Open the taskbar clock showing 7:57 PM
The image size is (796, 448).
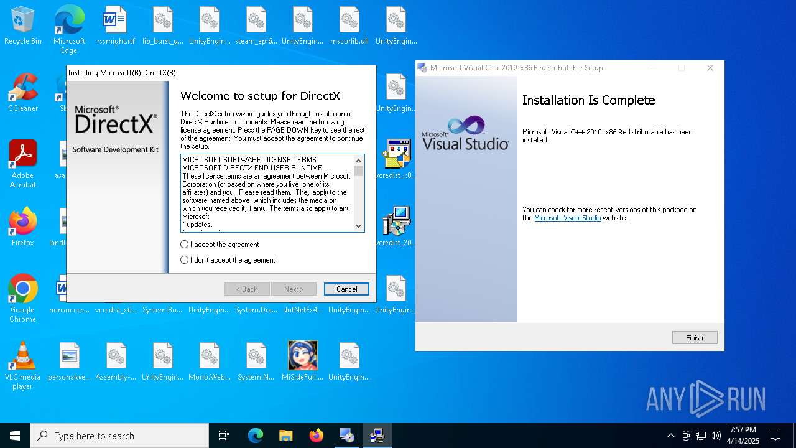click(744, 436)
